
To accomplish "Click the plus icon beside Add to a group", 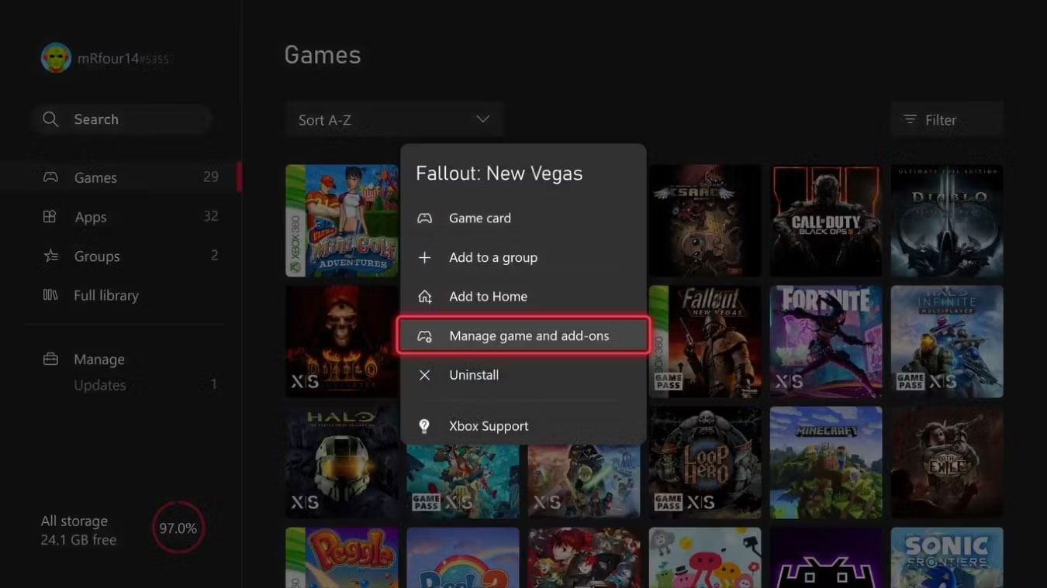I will point(425,257).
